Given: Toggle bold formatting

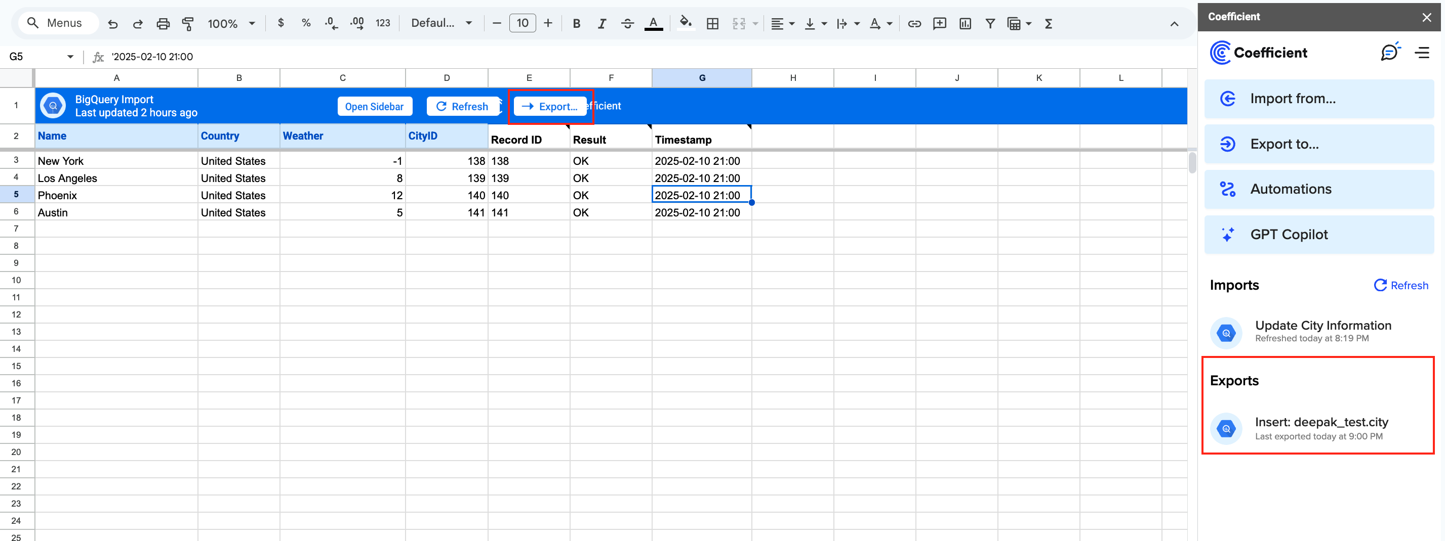Looking at the screenshot, I should [x=576, y=24].
